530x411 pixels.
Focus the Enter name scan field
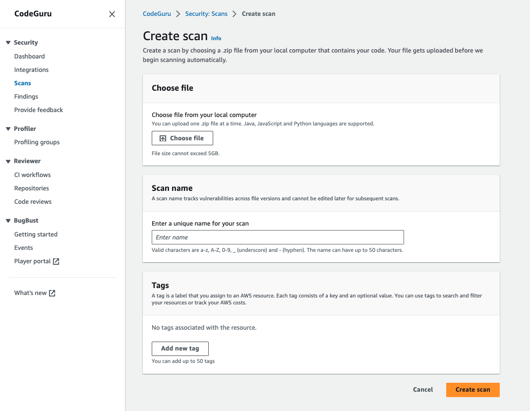(278, 237)
